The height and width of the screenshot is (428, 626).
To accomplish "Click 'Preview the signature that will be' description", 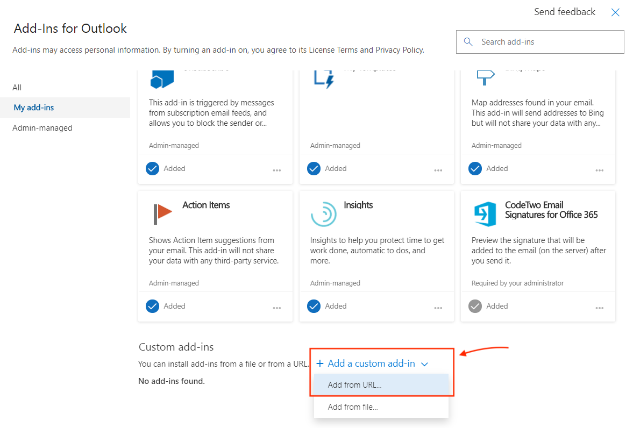I will coord(538,251).
